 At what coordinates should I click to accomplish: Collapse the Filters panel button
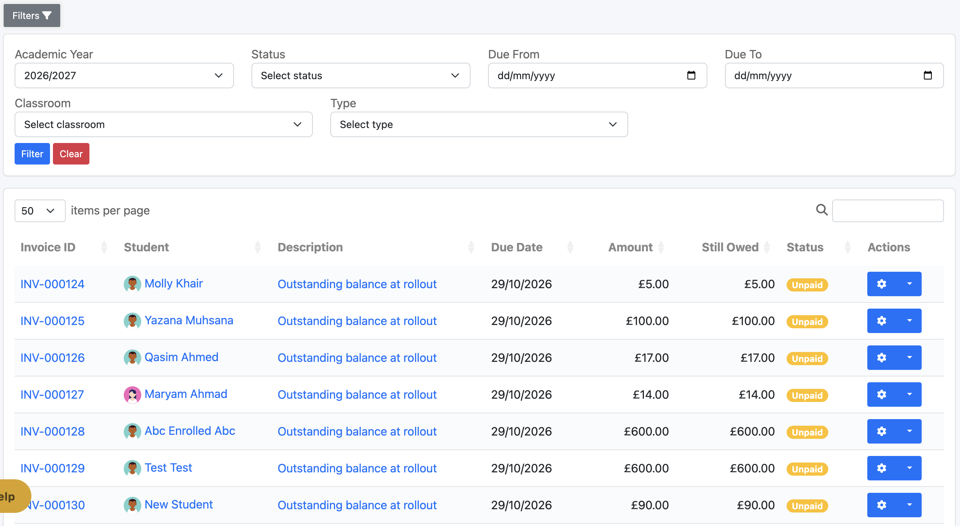32,15
